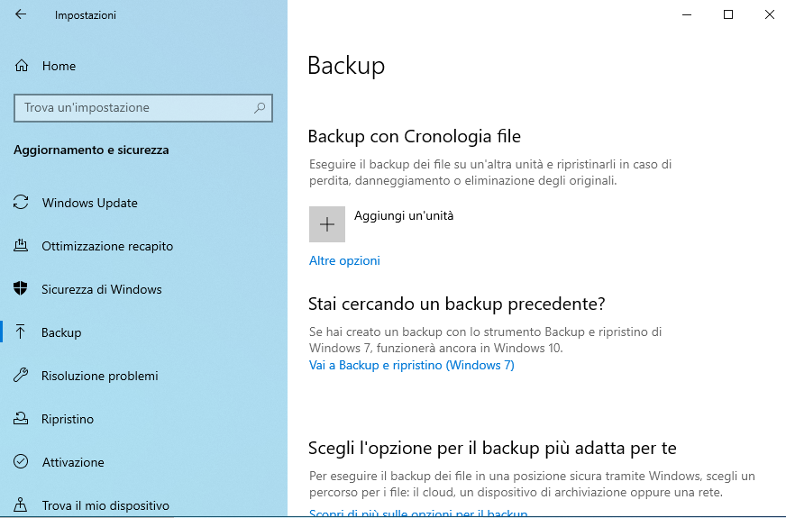
Task: Click the Ripristino icon in the sidebar
Action: (x=21, y=419)
